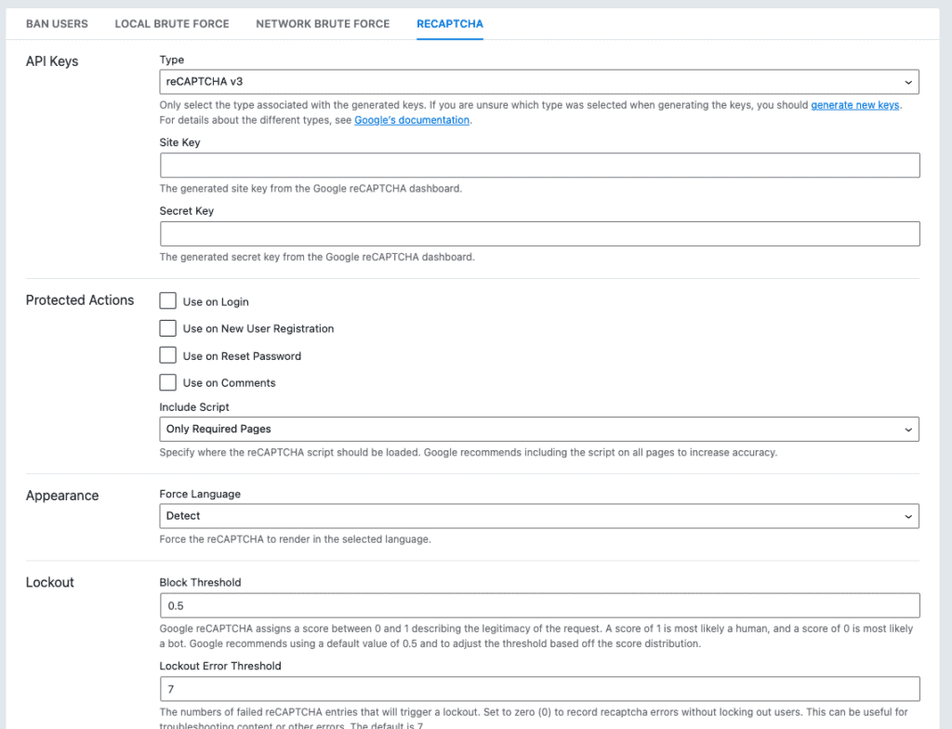Click the Lockout Error Threshold field
The image size is (952, 729).
tap(540, 689)
